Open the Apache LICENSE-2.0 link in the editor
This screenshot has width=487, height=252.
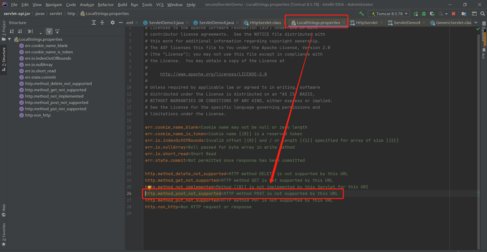[213, 74]
